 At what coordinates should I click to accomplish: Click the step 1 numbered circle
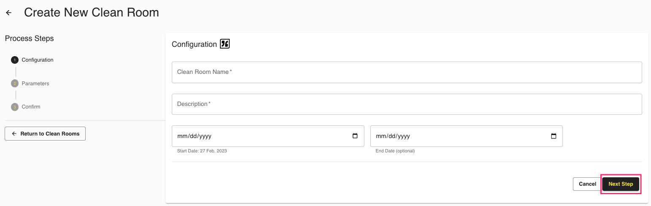click(x=15, y=60)
